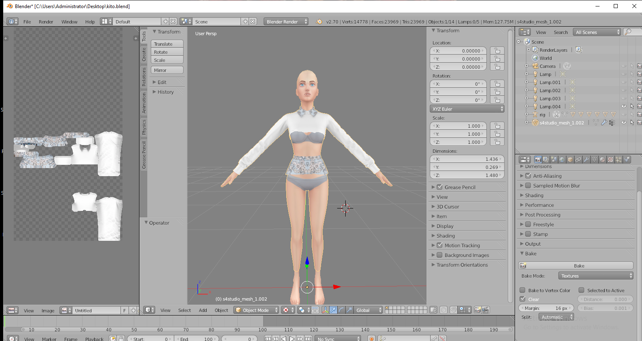
Task: Lock the X location lock icon
Action: tap(497, 51)
